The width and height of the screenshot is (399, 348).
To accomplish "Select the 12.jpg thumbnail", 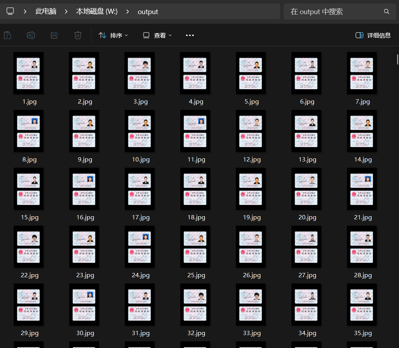I will [251, 131].
